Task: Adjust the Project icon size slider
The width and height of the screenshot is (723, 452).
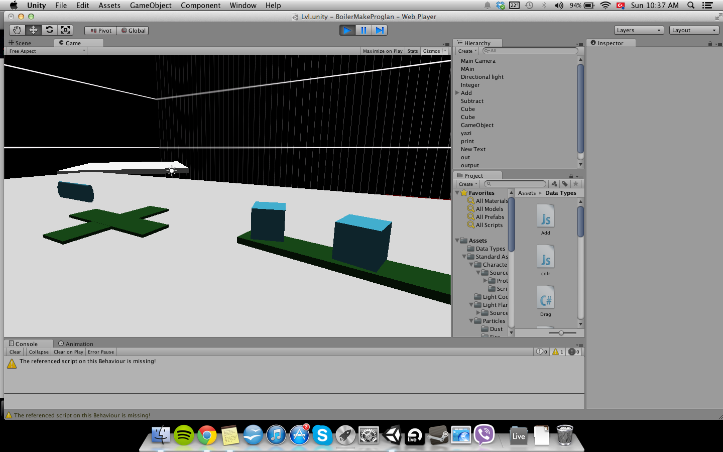Action: [561, 333]
